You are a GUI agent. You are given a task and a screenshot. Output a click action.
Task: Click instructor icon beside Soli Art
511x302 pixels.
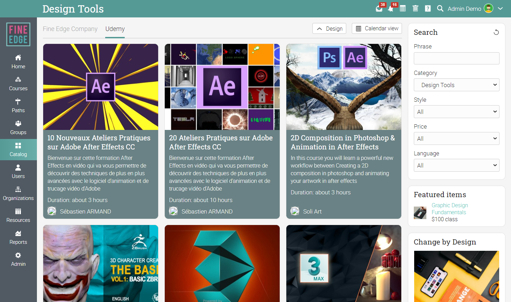(x=295, y=211)
